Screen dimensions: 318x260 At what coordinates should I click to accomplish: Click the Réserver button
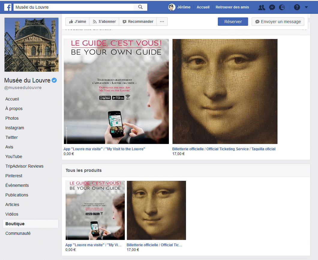[x=233, y=22]
